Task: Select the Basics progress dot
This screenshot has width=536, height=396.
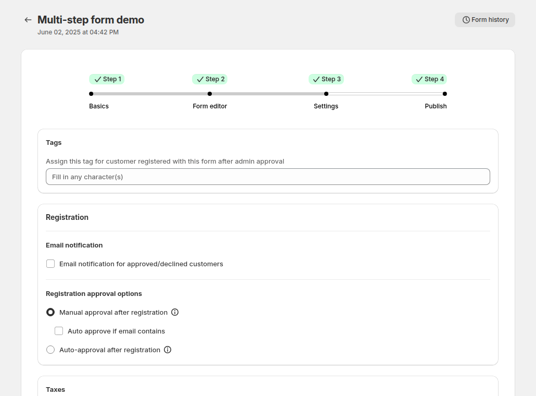Action: 91,94
